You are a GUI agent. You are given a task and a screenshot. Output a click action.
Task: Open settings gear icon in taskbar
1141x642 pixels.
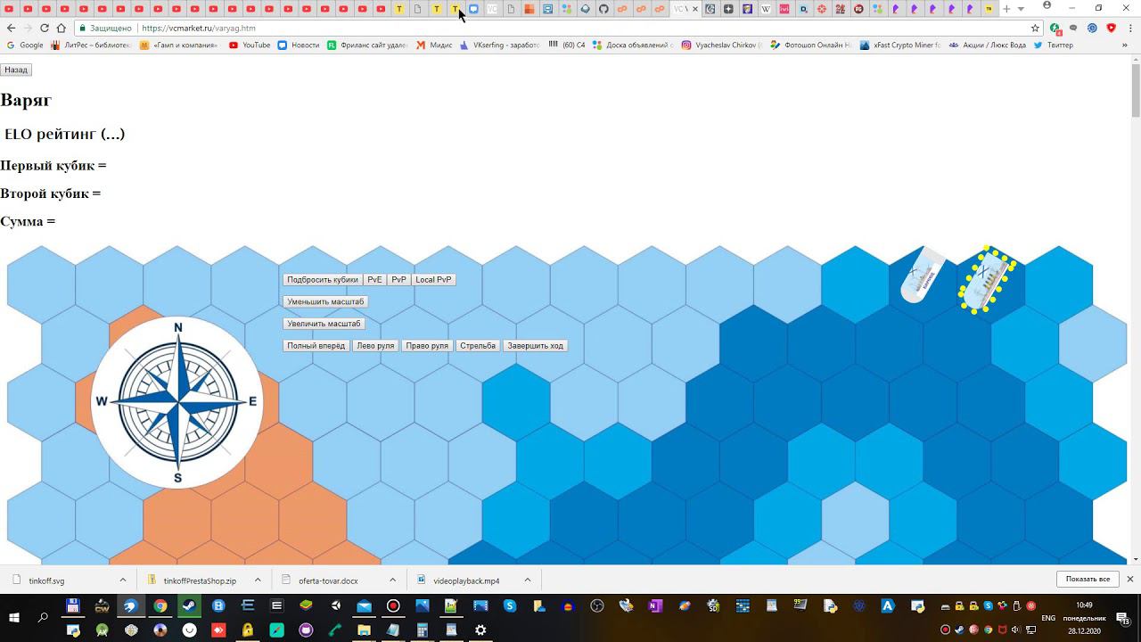pyautogui.click(x=480, y=630)
